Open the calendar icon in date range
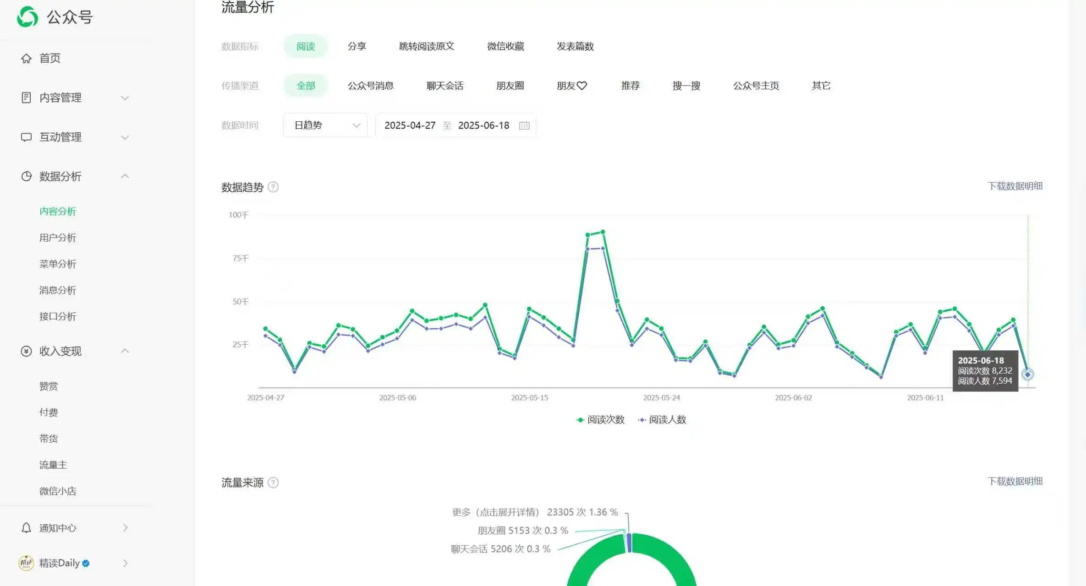This screenshot has height=586, width=1086. [x=524, y=125]
